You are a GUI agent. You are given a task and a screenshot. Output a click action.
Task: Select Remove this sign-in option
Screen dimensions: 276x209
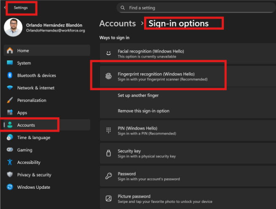click(x=143, y=111)
